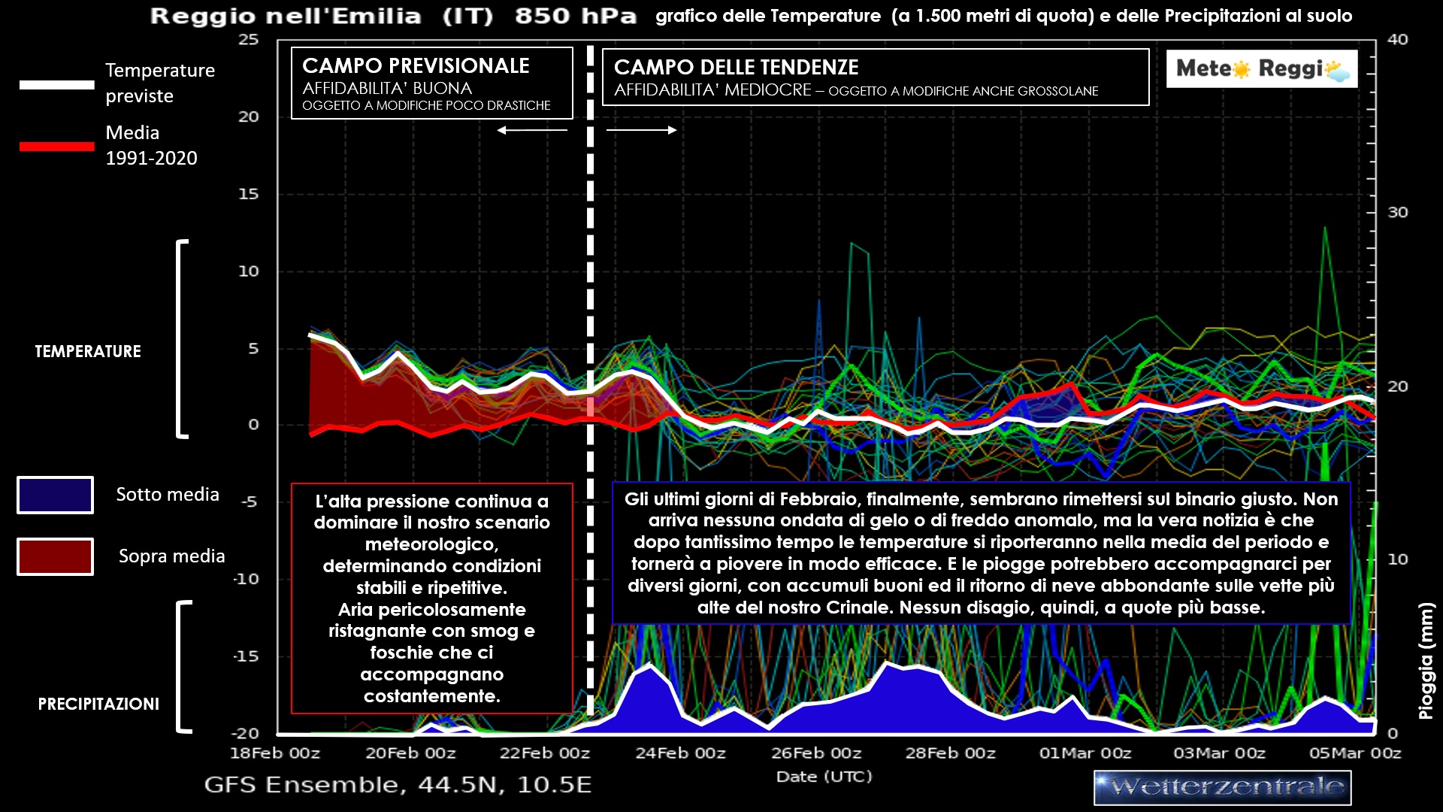Click the left-pointing arrow under Campo Previsionale
The width and height of the screenshot is (1443, 812).
pos(532,130)
